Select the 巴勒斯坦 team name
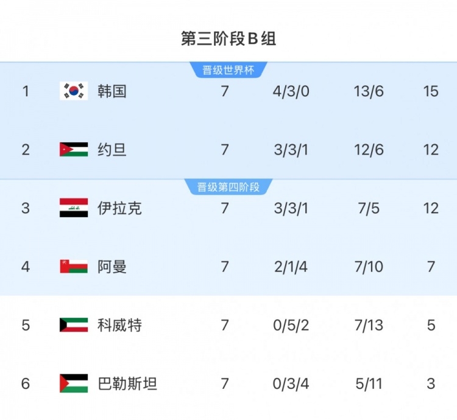 point(127,383)
